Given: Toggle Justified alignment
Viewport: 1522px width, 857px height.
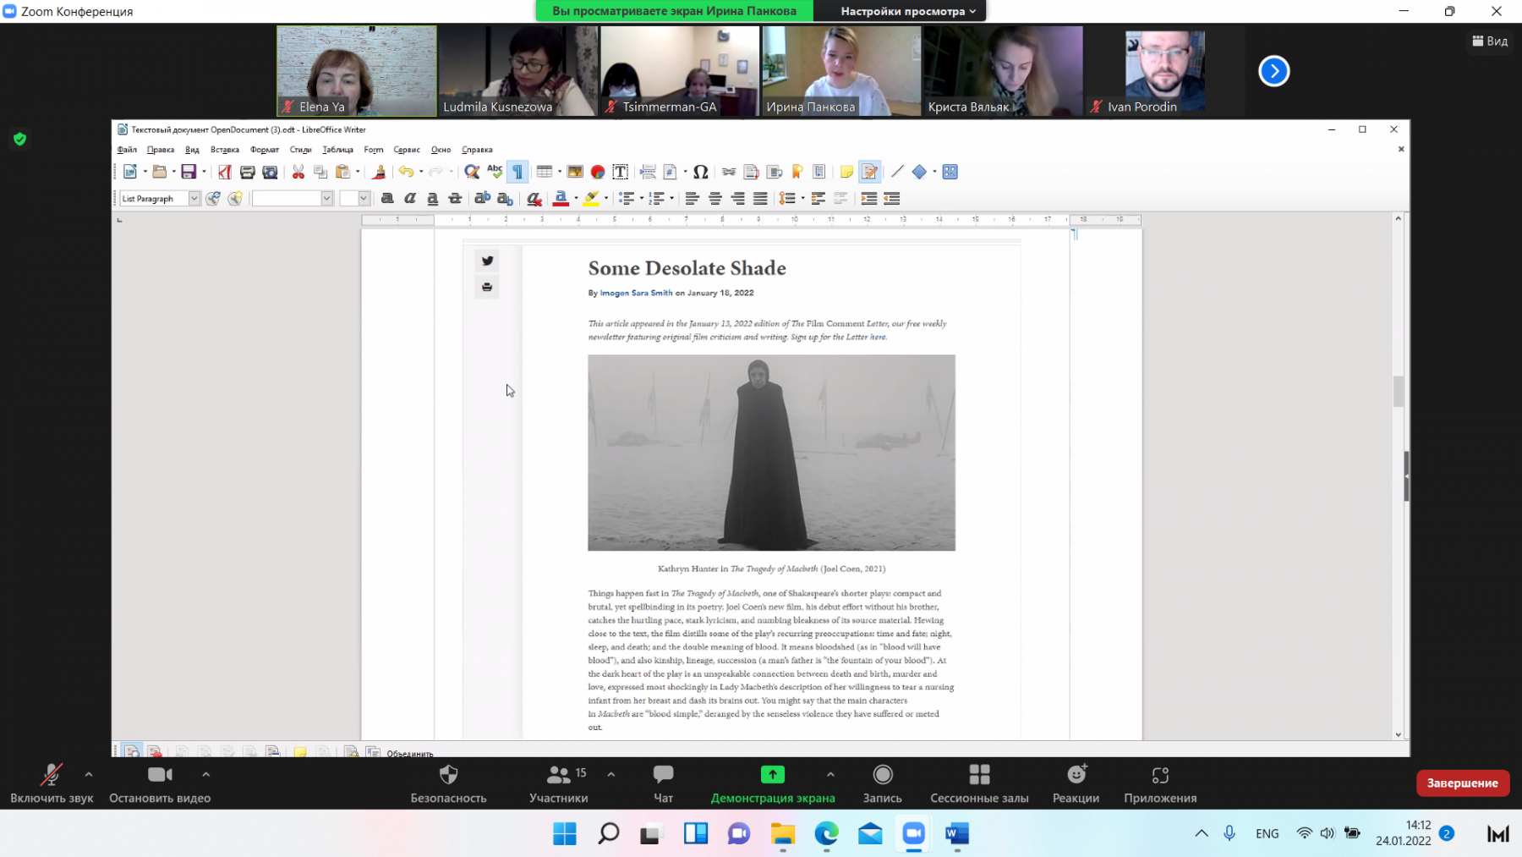Looking at the screenshot, I should [760, 198].
